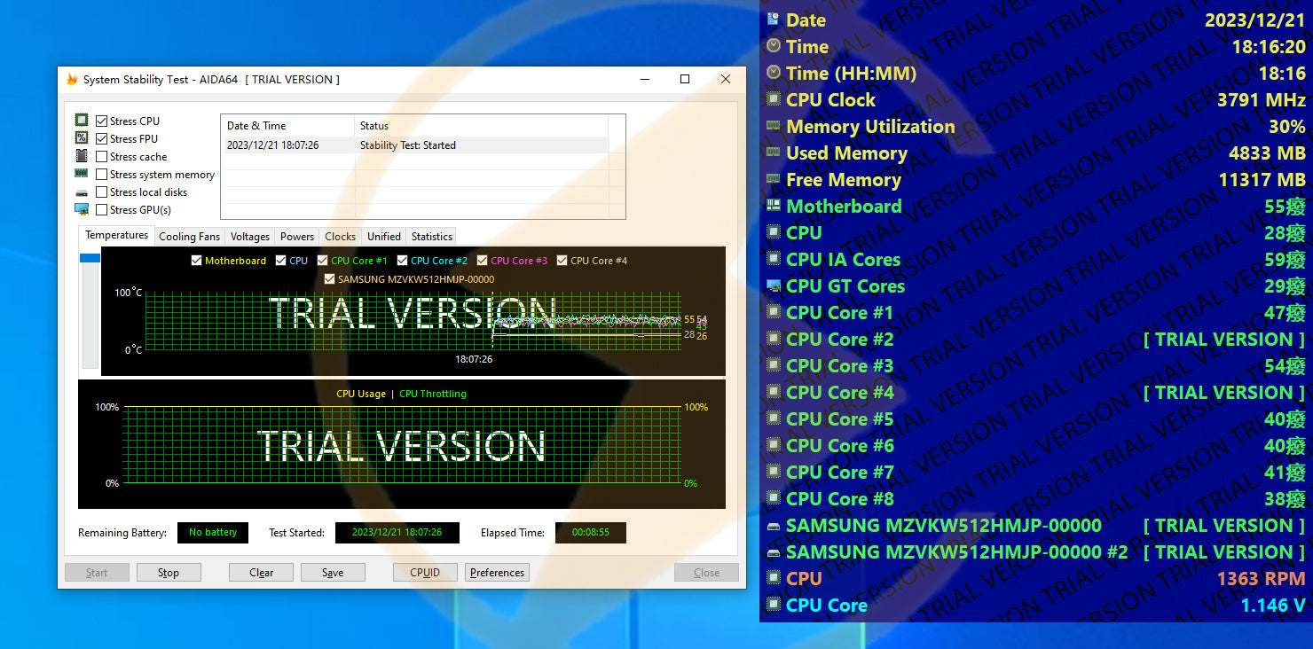
Task: Hide CPU Core #1 graph line
Action: point(323,261)
